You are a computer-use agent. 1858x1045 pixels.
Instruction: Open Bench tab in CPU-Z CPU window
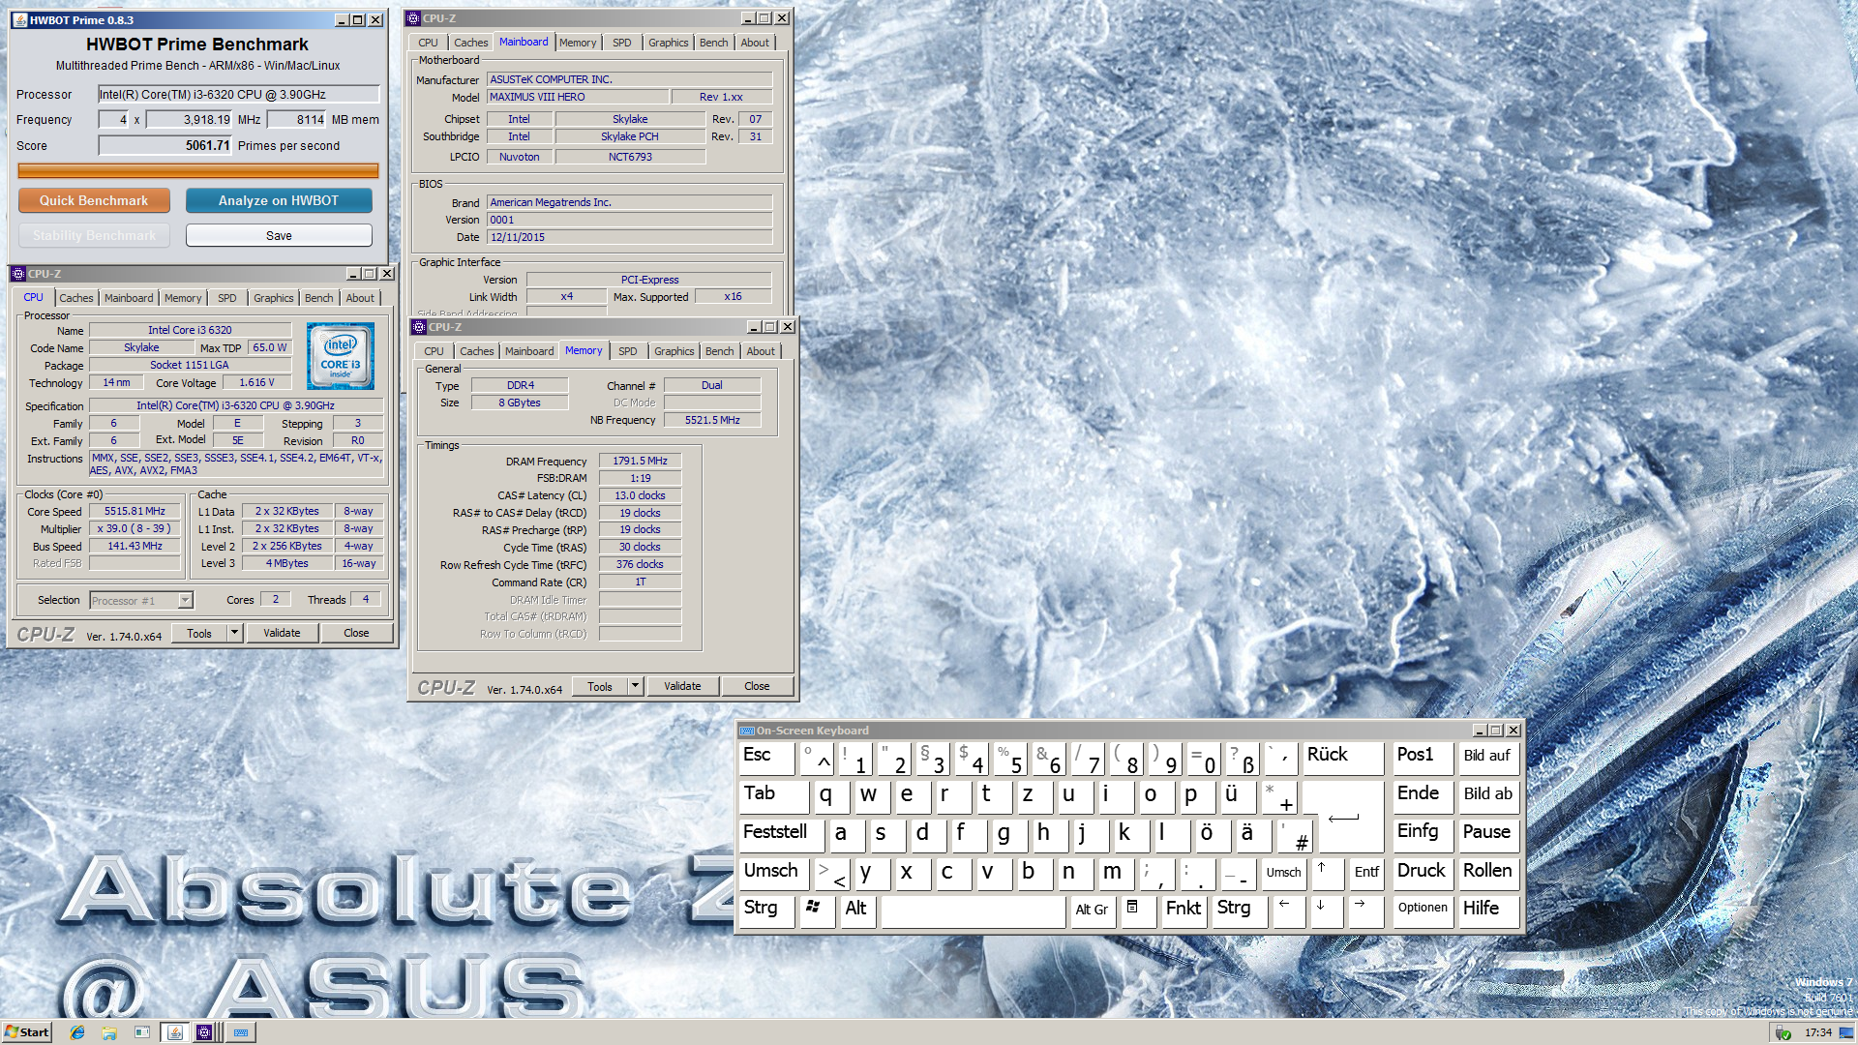tap(319, 298)
